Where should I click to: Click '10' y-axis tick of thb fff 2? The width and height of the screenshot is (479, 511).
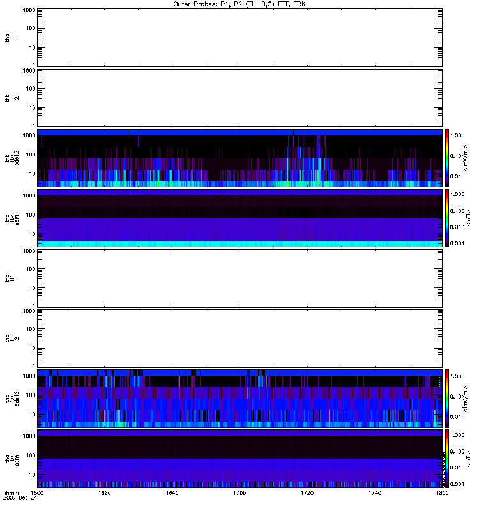(x=33, y=108)
